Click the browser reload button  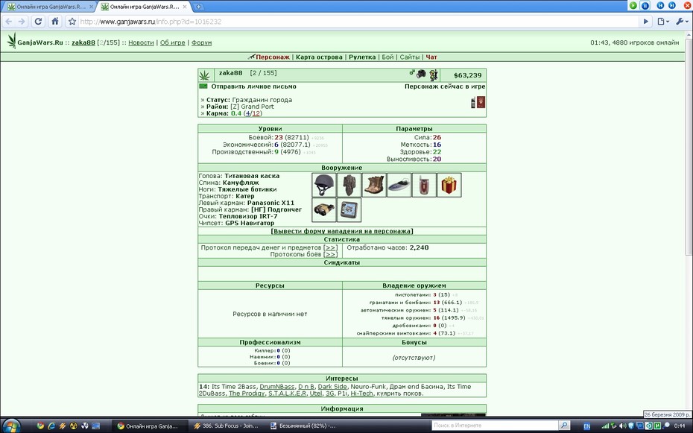pyautogui.click(x=39, y=21)
